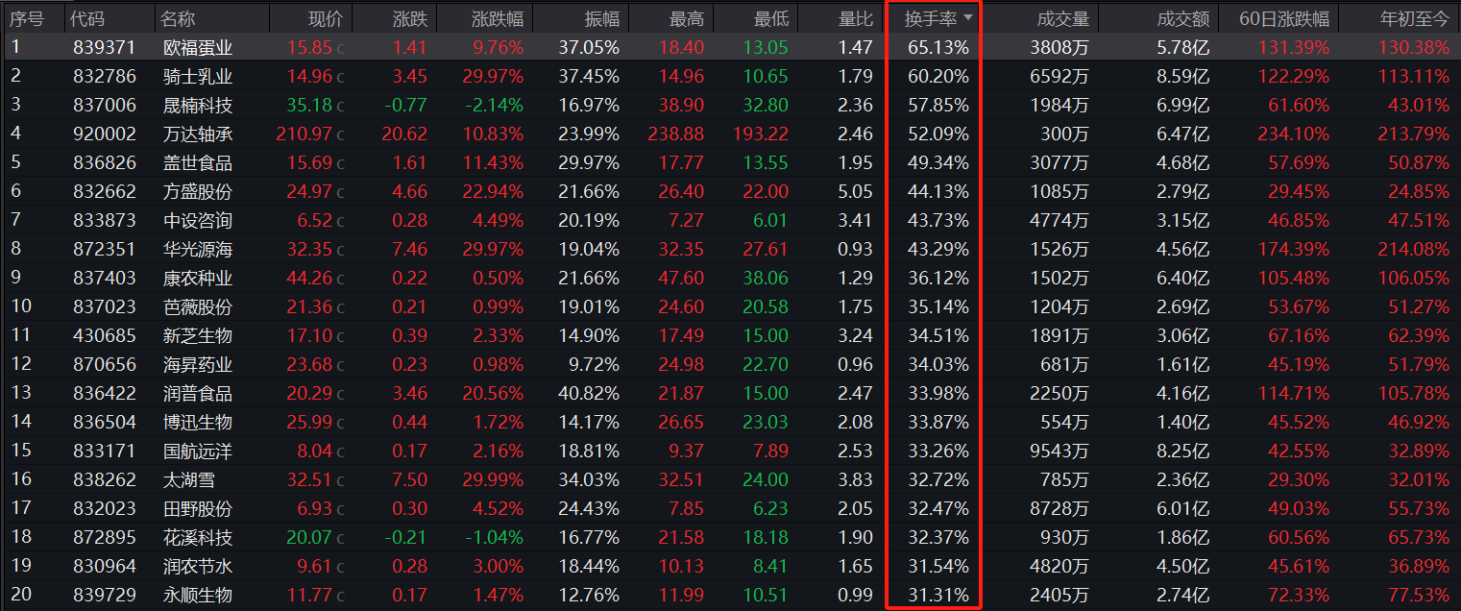The width and height of the screenshot is (1461, 611).
Task: Sort by 振幅 column header
Action: pyautogui.click(x=602, y=18)
